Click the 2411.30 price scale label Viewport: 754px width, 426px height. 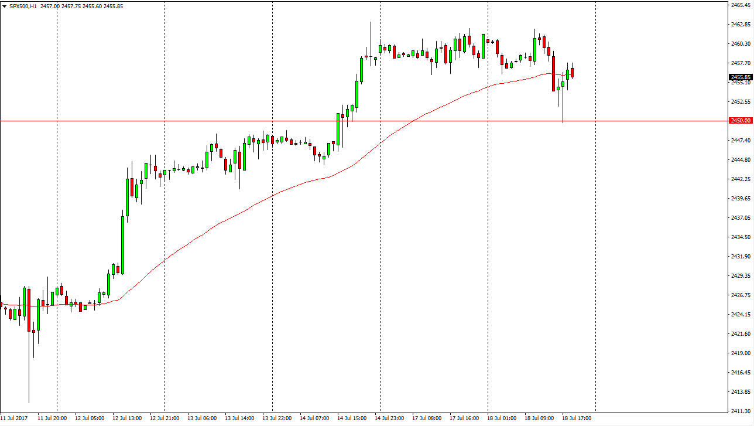click(741, 411)
